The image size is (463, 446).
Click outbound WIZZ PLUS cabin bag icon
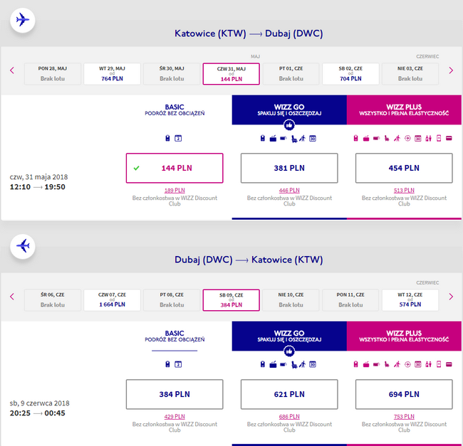356,138
